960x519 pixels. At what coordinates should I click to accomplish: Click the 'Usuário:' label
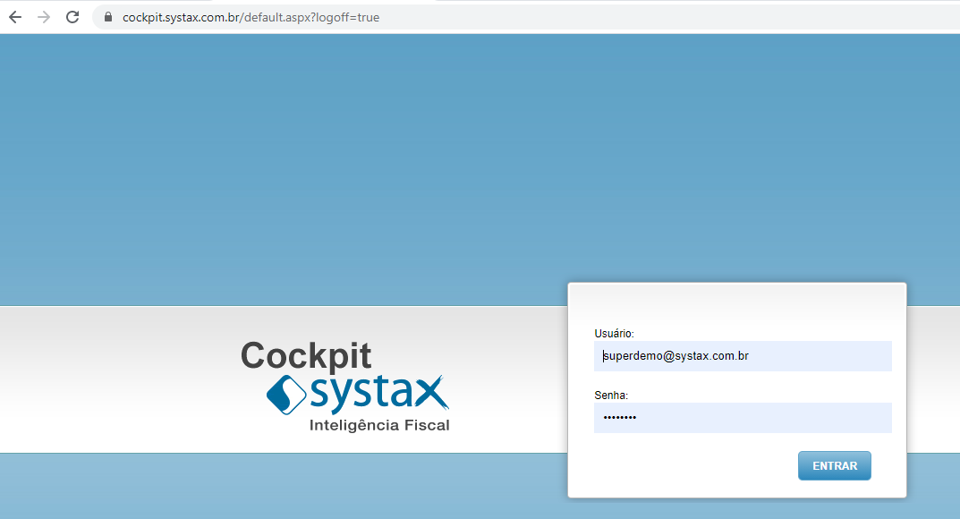[x=614, y=334]
